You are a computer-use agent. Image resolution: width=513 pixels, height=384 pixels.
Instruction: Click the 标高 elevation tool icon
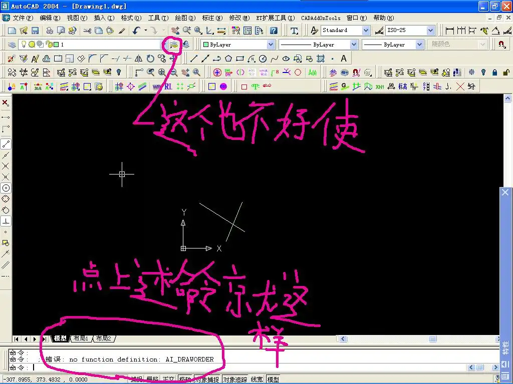point(403,86)
